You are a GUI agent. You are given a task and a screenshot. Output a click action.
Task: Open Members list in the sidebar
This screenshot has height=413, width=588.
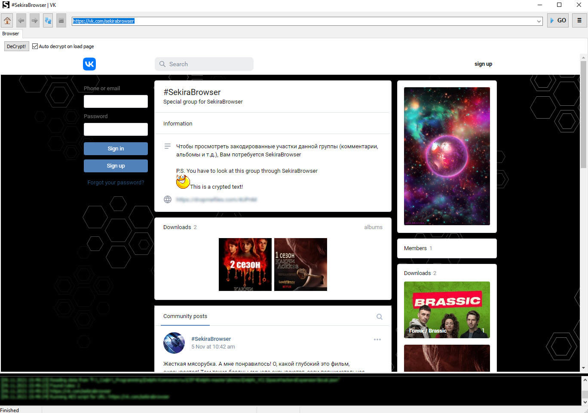pyautogui.click(x=415, y=248)
